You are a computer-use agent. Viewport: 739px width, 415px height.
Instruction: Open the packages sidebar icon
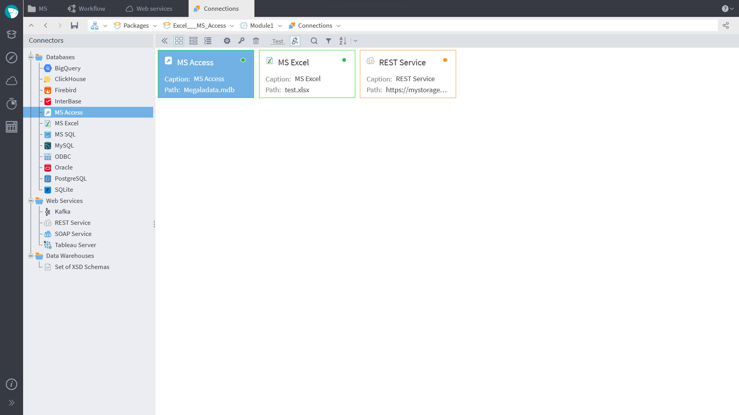pyautogui.click(x=12, y=35)
